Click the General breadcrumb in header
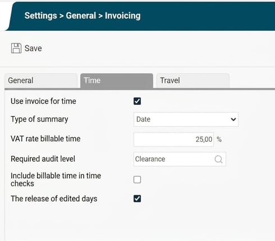This screenshot has height=241, width=275. 81,16
